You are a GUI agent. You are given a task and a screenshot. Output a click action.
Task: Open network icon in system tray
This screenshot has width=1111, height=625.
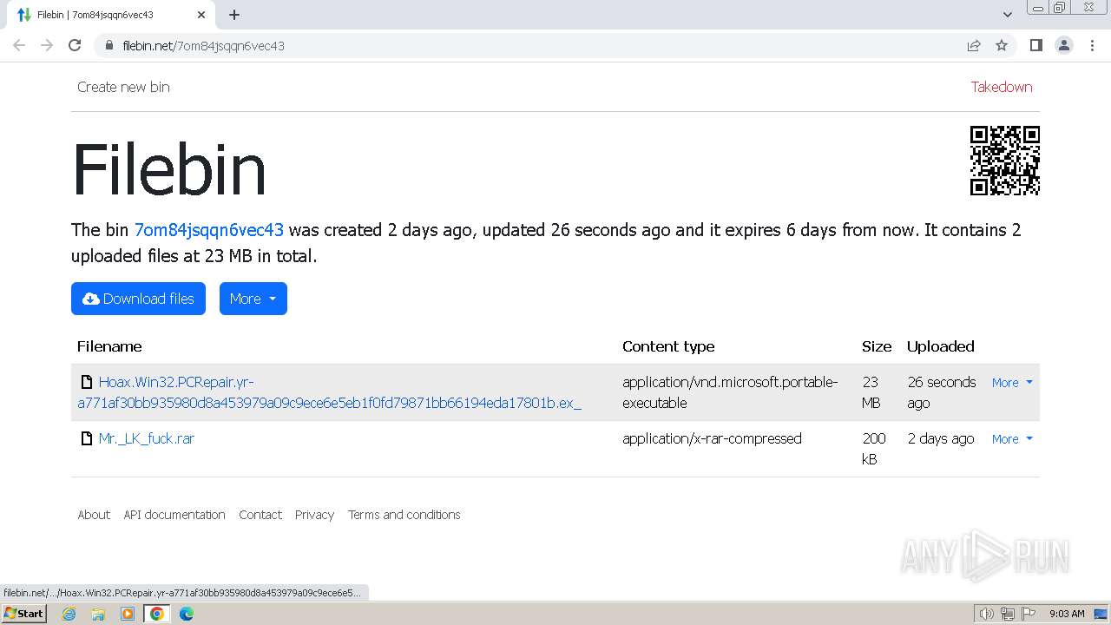click(x=1008, y=614)
